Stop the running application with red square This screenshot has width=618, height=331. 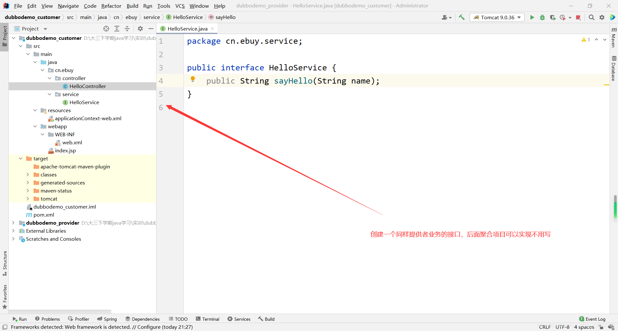click(x=578, y=17)
